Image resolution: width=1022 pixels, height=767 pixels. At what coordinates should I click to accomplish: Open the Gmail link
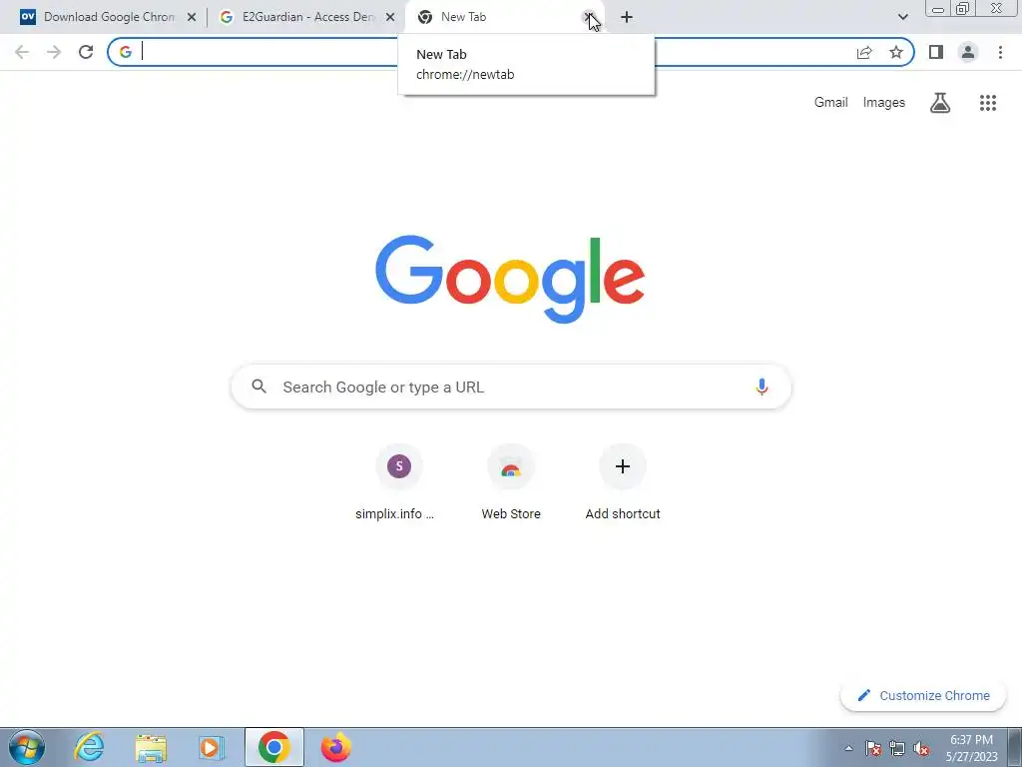coord(830,103)
